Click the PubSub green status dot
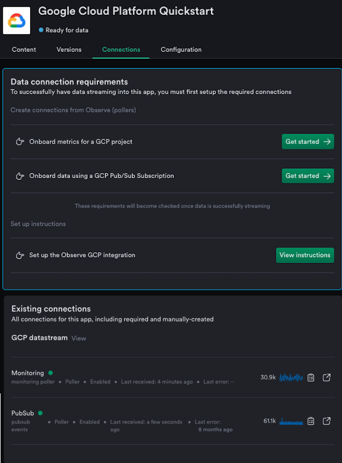The width and height of the screenshot is (342, 463). [x=40, y=413]
